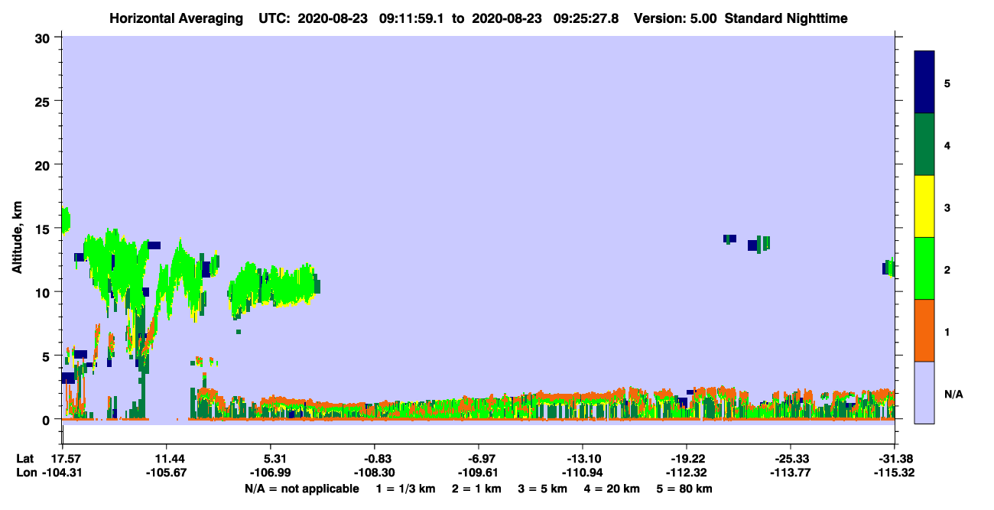Image resolution: width=994 pixels, height=510 pixels.
Task: Click the longitude value -110.94
Action: [x=582, y=473]
